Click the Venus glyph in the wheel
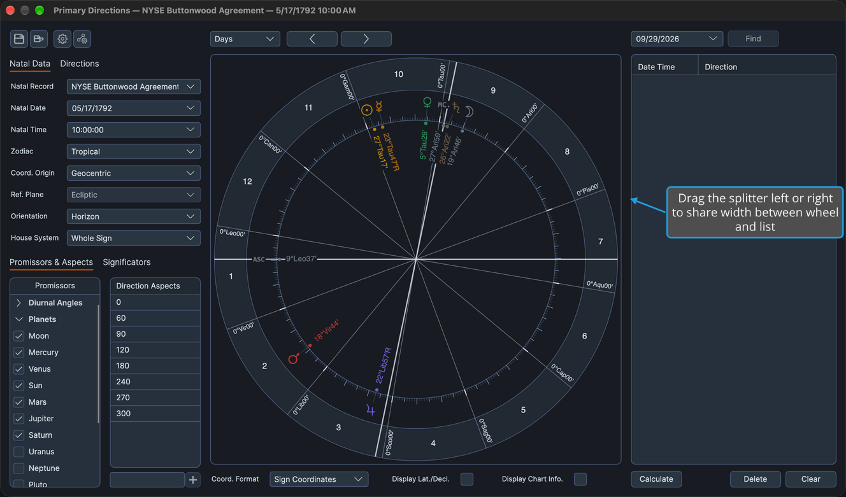846x497 pixels. 427,103
